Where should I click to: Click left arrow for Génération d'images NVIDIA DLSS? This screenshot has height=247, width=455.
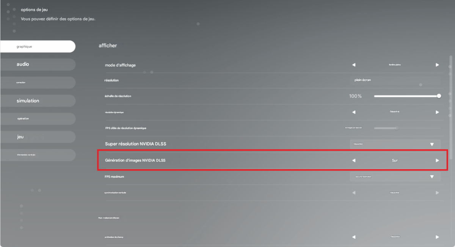[x=354, y=160]
